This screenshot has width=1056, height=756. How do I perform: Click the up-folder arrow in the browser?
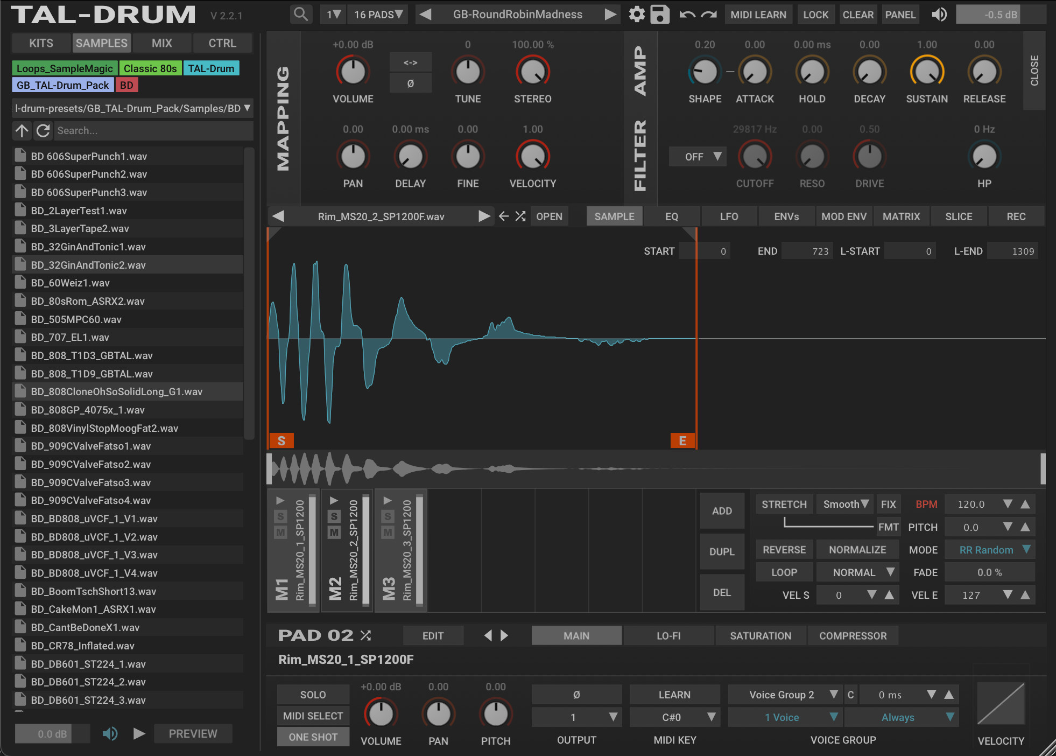(22, 130)
